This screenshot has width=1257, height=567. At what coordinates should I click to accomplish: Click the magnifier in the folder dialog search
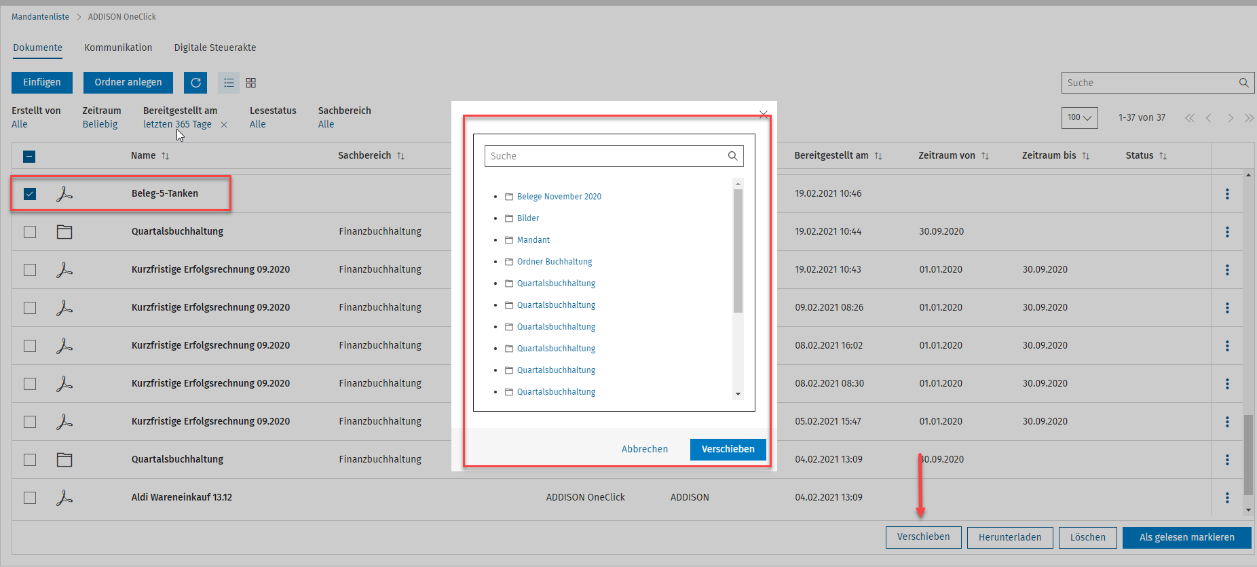pyautogui.click(x=732, y=156)
